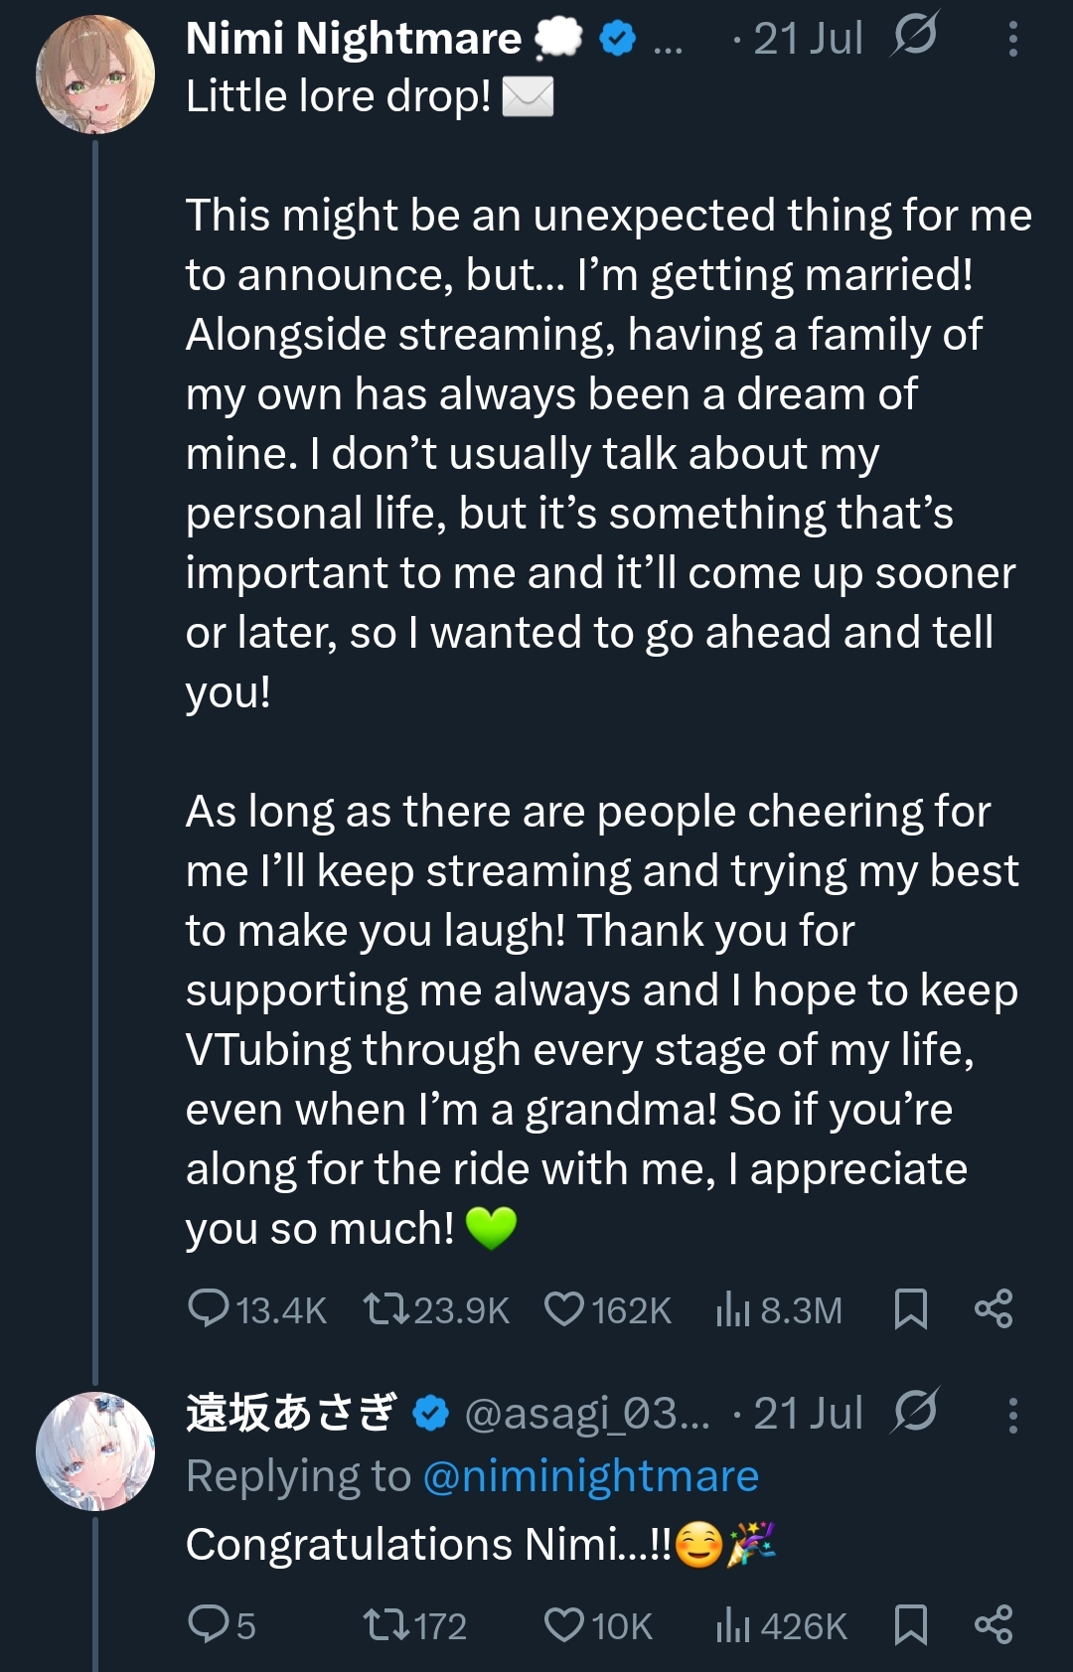Open Nimi Nightmare's profile avatar
Image resolution: width=1073 pixels, height=1672 pixels.
pyautogui.click(x=95, y=75)
